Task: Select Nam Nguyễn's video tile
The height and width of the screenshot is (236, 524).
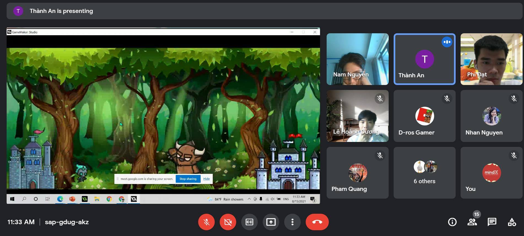Action: pyautogui.click(x=358, y=59)
